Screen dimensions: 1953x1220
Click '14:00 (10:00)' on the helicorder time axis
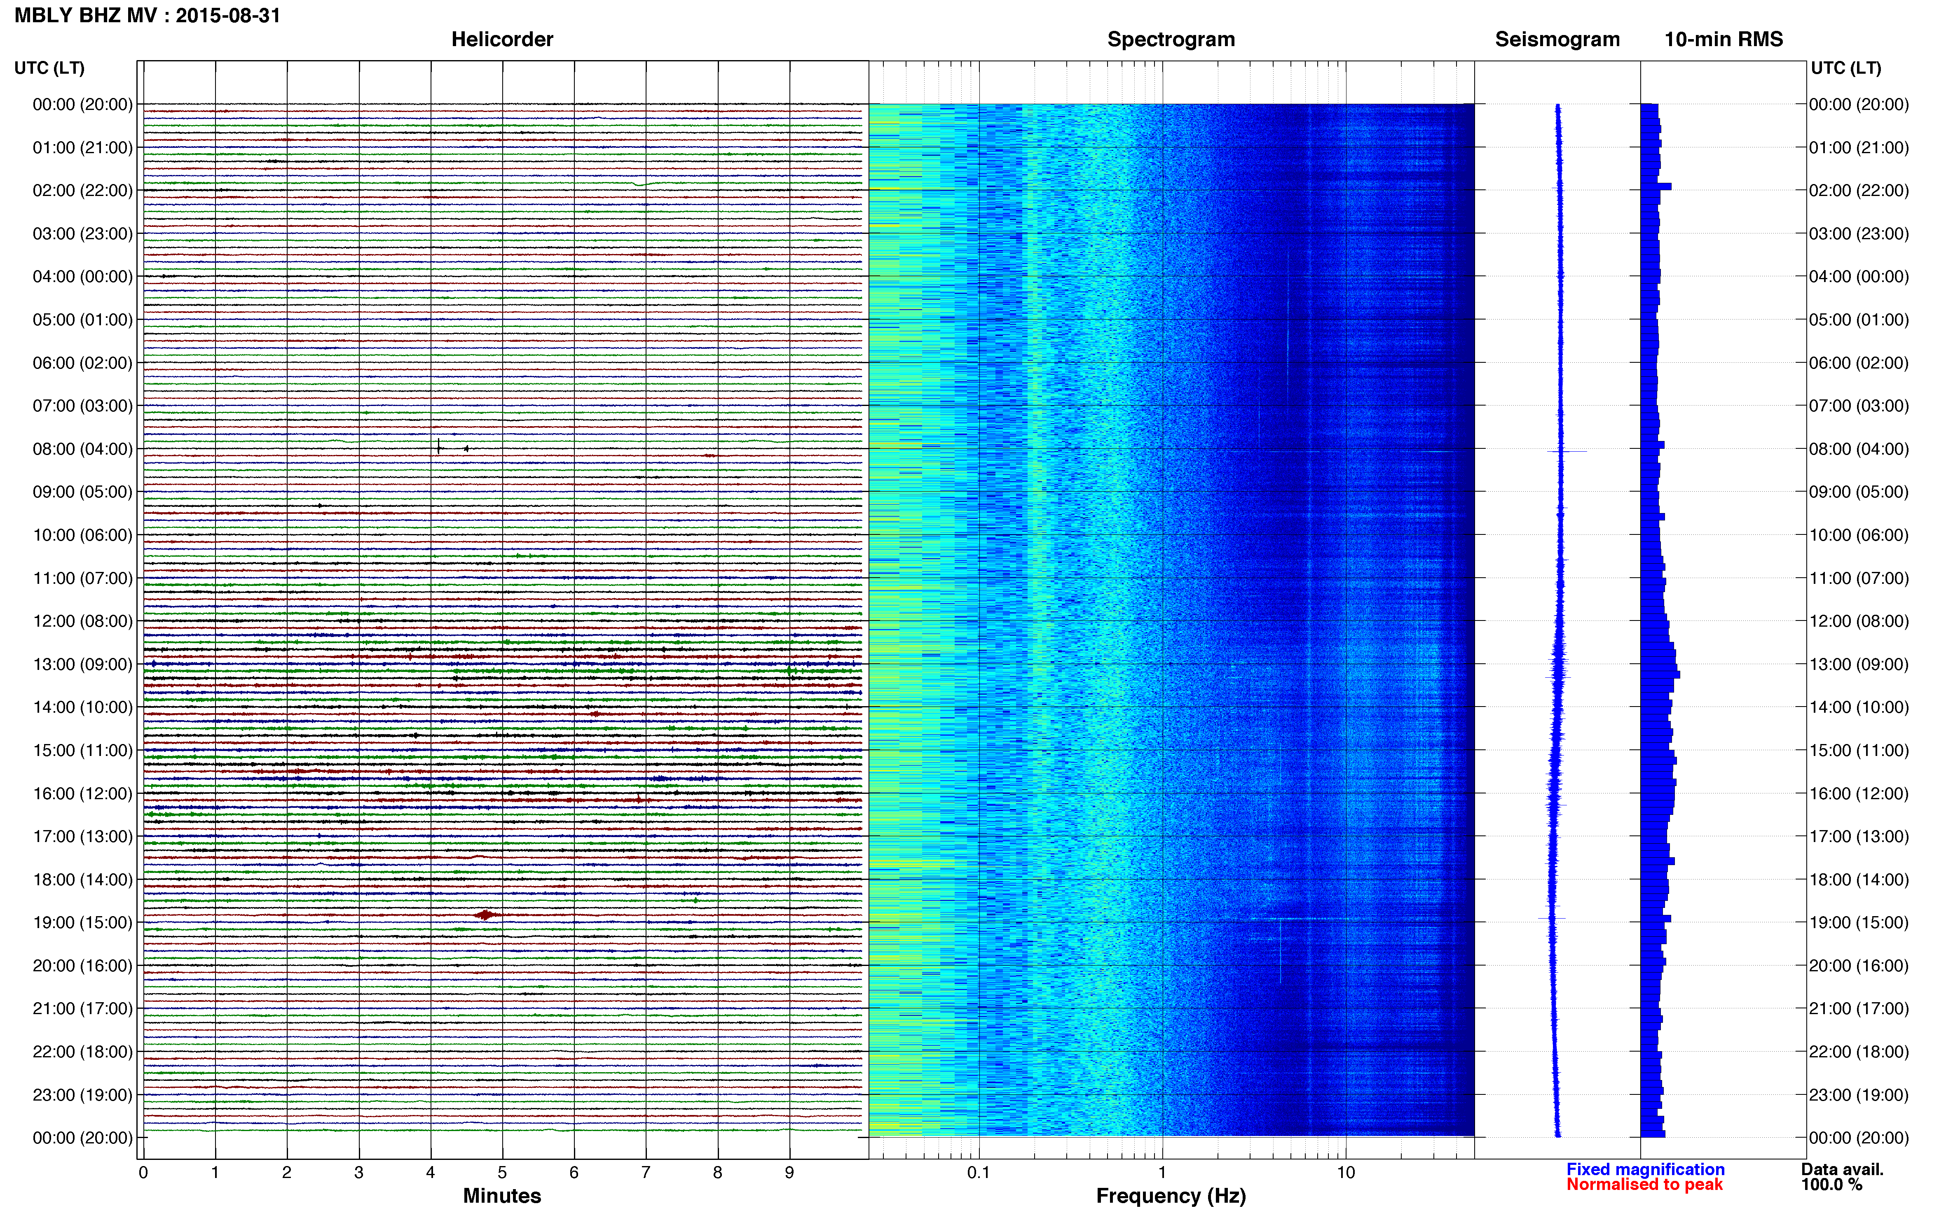pyautogui.click(x=82, y=708)
